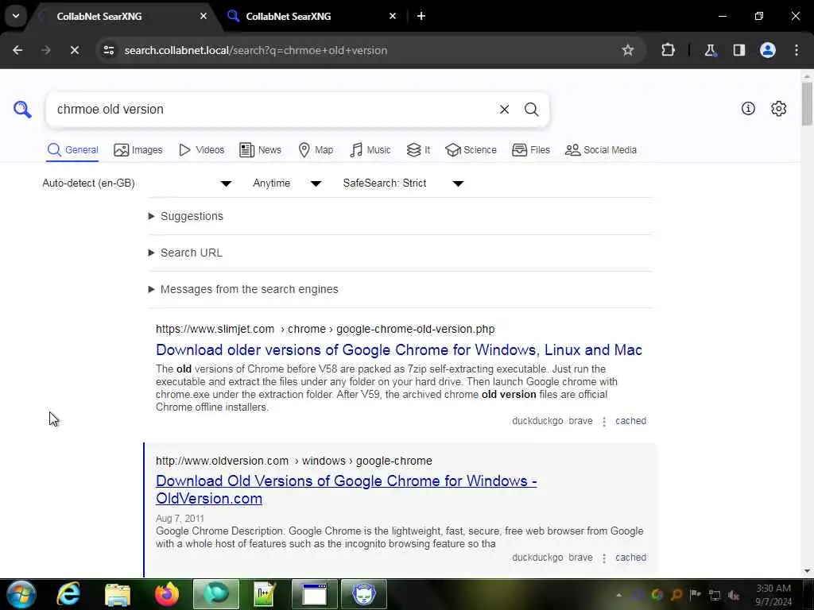Select the Files search category

(x=530, y=150)
